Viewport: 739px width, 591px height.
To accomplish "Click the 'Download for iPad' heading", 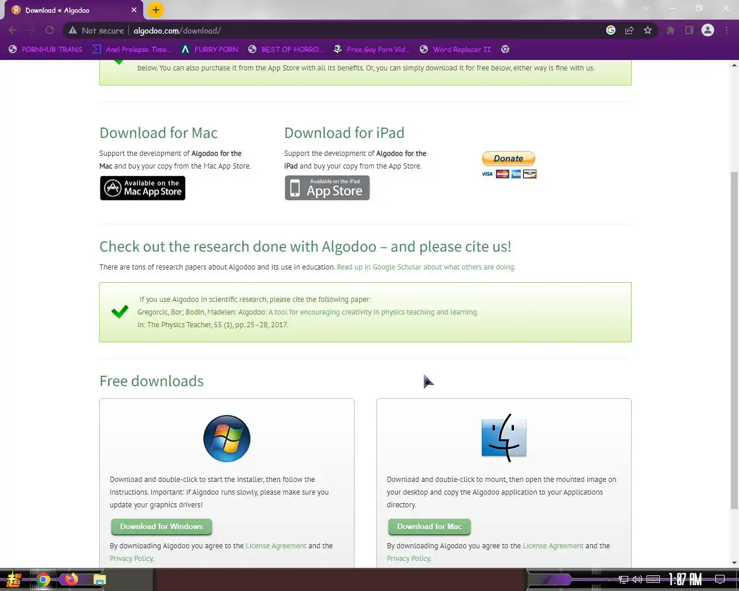I will (344, 133).
